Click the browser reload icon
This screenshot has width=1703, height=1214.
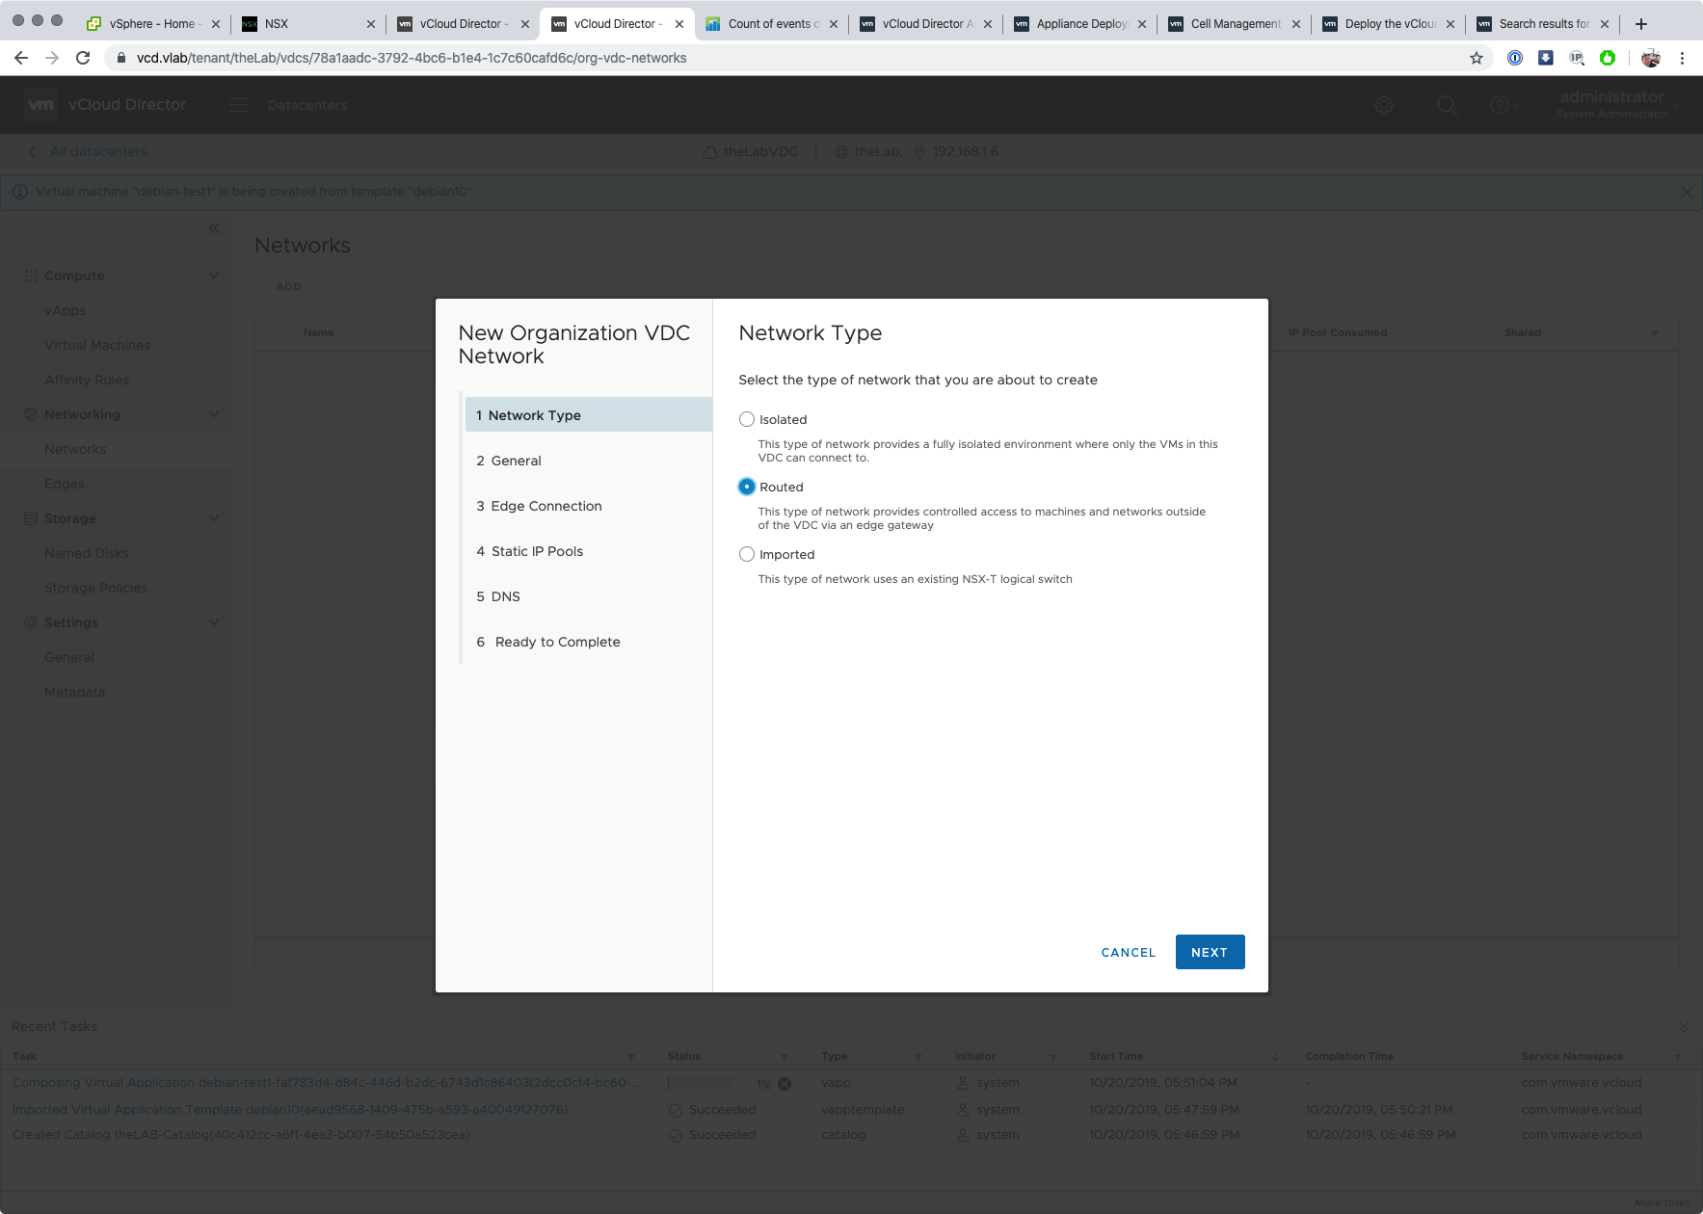pos(83,58)
